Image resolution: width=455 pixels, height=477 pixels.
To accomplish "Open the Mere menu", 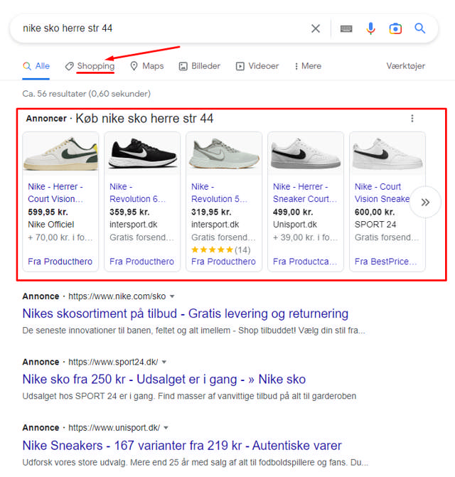I will 308,66.
